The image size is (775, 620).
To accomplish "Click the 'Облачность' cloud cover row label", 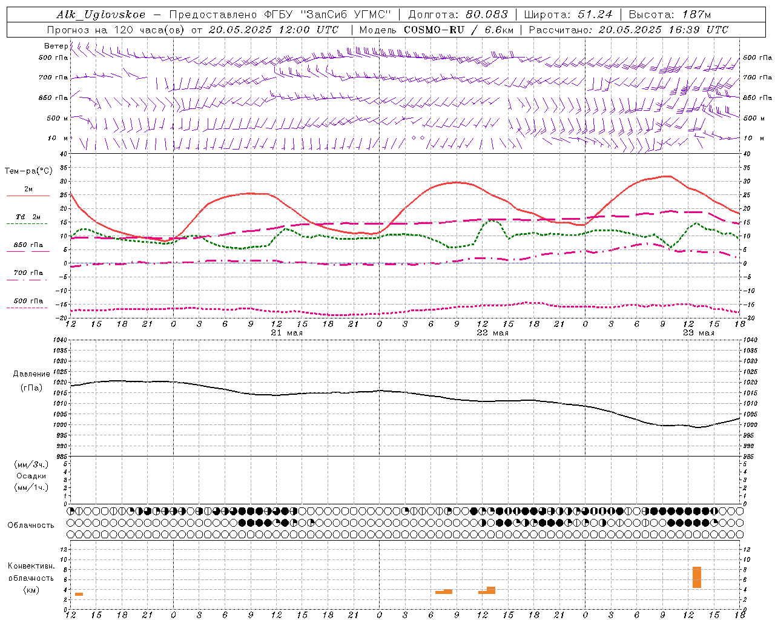I will coord(31,525).
